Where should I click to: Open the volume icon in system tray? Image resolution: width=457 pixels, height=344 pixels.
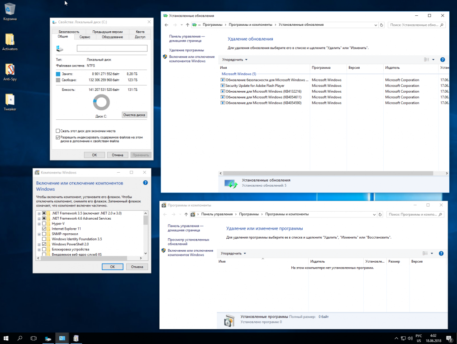[x=410, y=338]
